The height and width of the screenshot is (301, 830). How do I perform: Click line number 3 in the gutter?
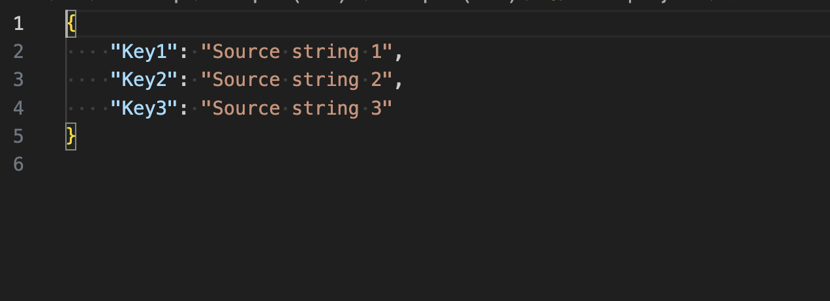[x=18, y=79]
